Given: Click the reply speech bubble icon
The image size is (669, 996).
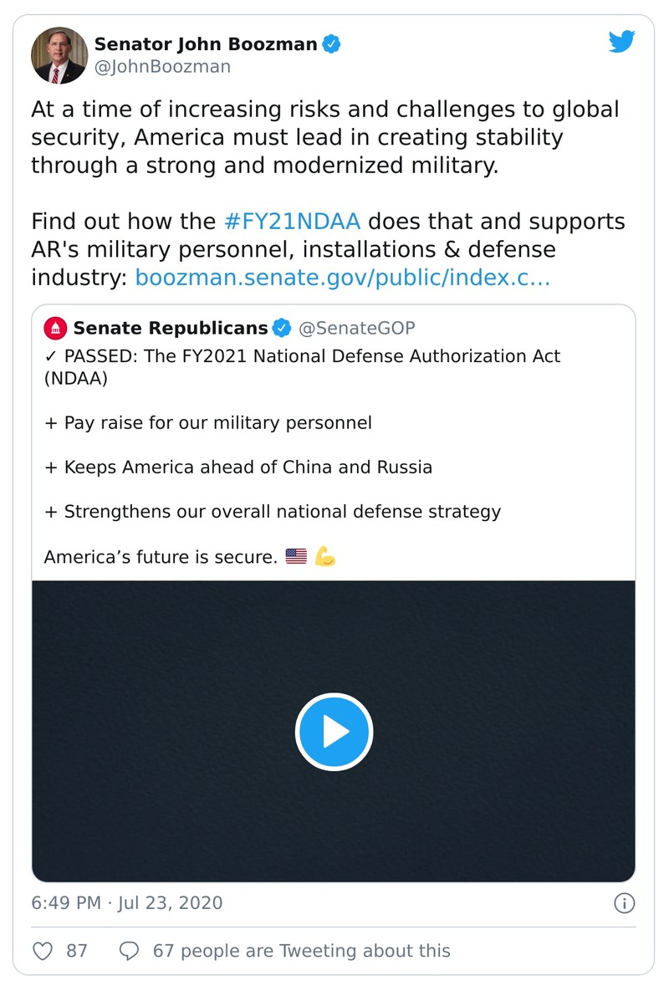Looking at the screenshot, I should 130,951.
